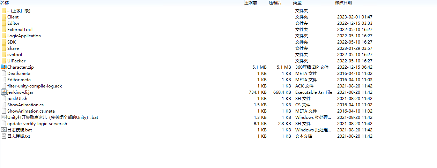Select the Editor folder name
This screenshot has height=168, width=437.
point(14,23)
